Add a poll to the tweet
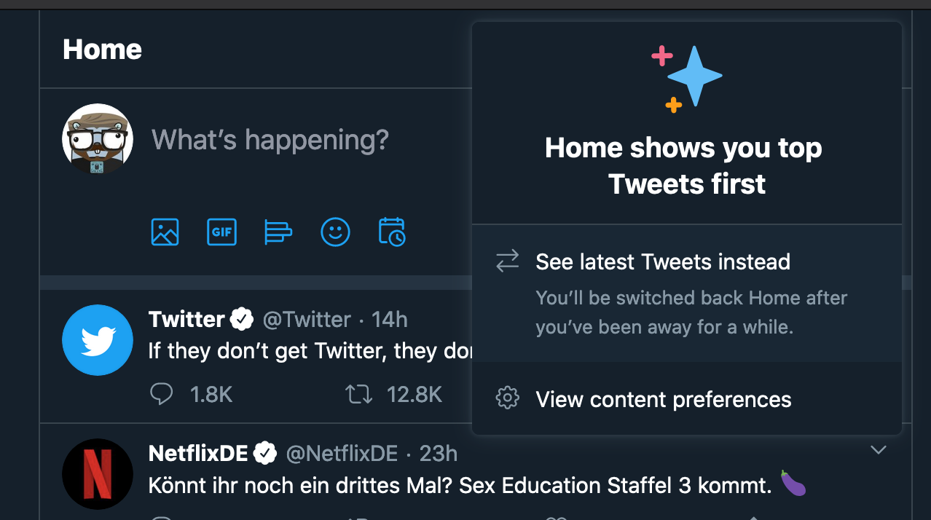Viewport: 931px width, 520px height. coord(278,232)
